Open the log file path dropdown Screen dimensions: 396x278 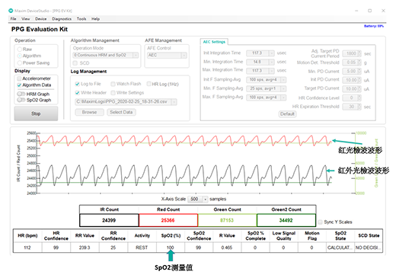point(126,102)
